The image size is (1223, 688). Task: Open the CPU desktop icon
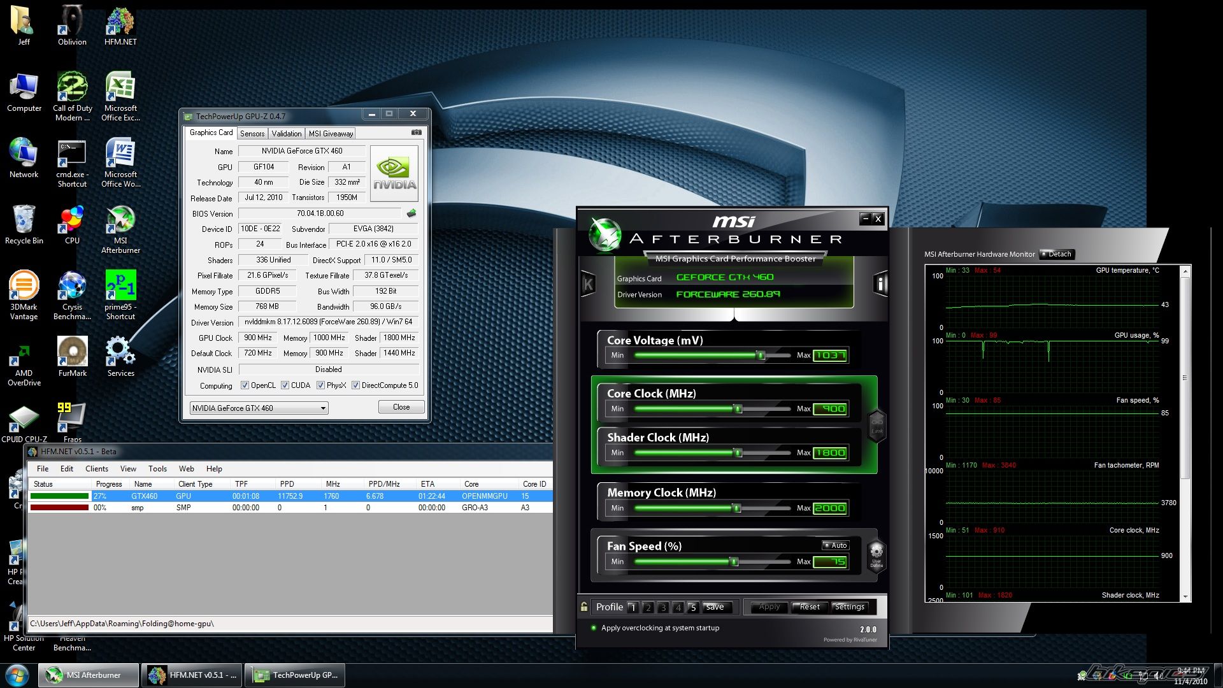click(72, 224)
